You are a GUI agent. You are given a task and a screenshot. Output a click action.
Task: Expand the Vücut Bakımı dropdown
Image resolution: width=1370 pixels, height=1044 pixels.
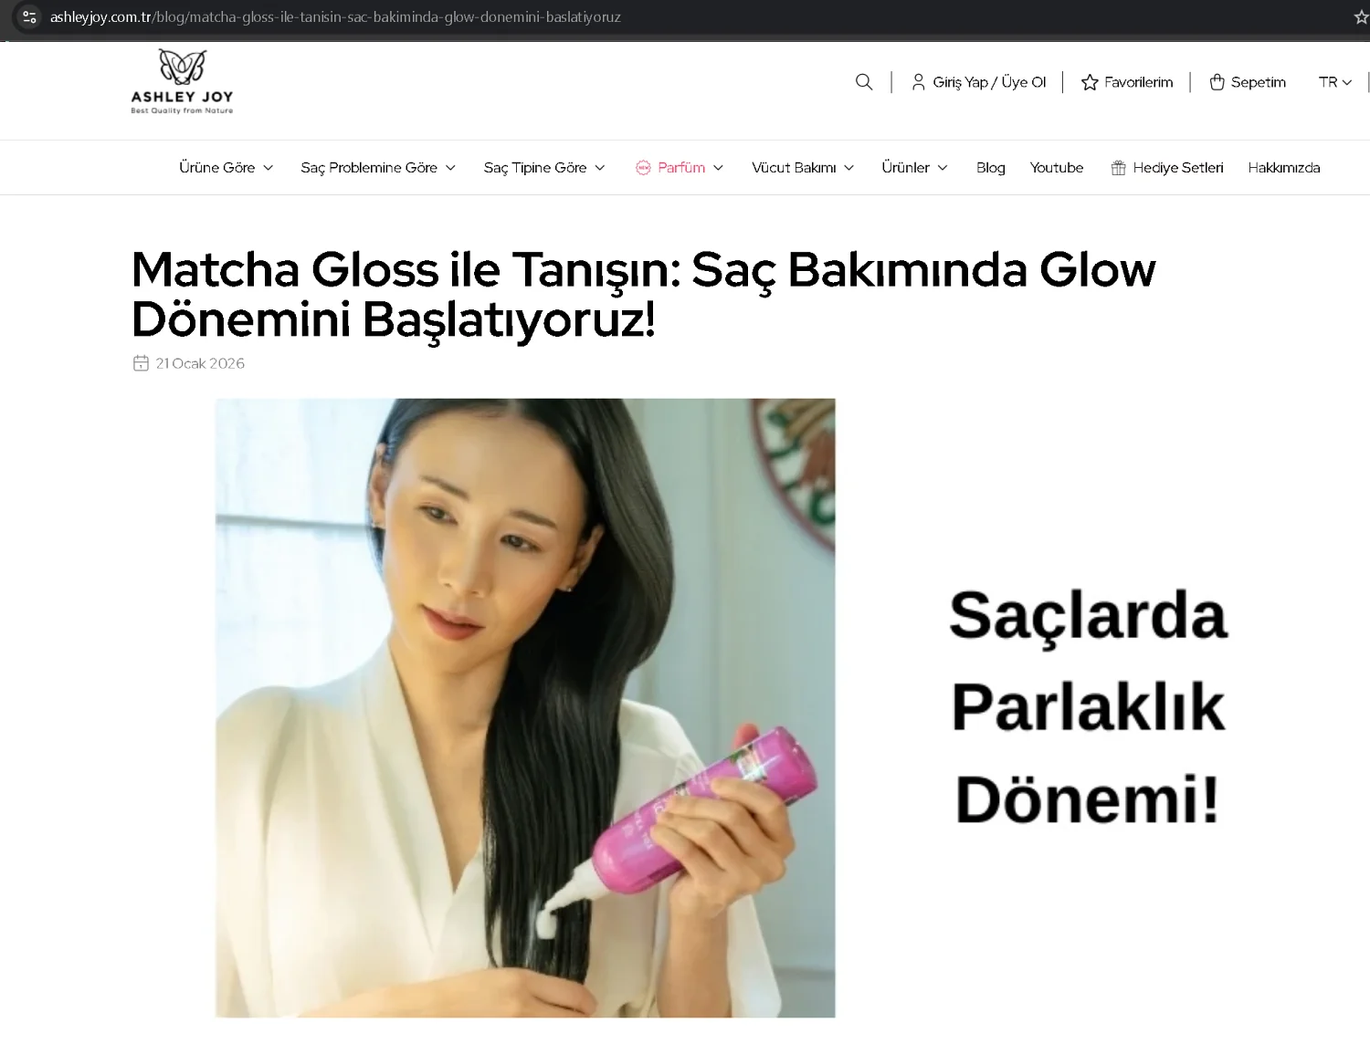pos(803,168)
